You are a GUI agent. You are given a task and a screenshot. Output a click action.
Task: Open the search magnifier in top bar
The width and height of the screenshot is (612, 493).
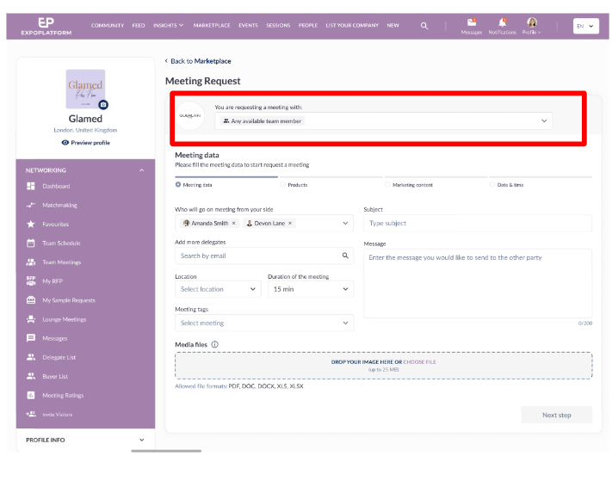pos(423,26)
